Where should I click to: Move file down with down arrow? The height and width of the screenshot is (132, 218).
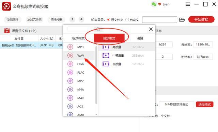coord(81,19)
